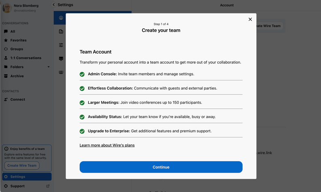Image resolution: width=321 pixels, height=192 pixels.
Task: Click the Support lifebuoy icon
Action: point(6,186)
